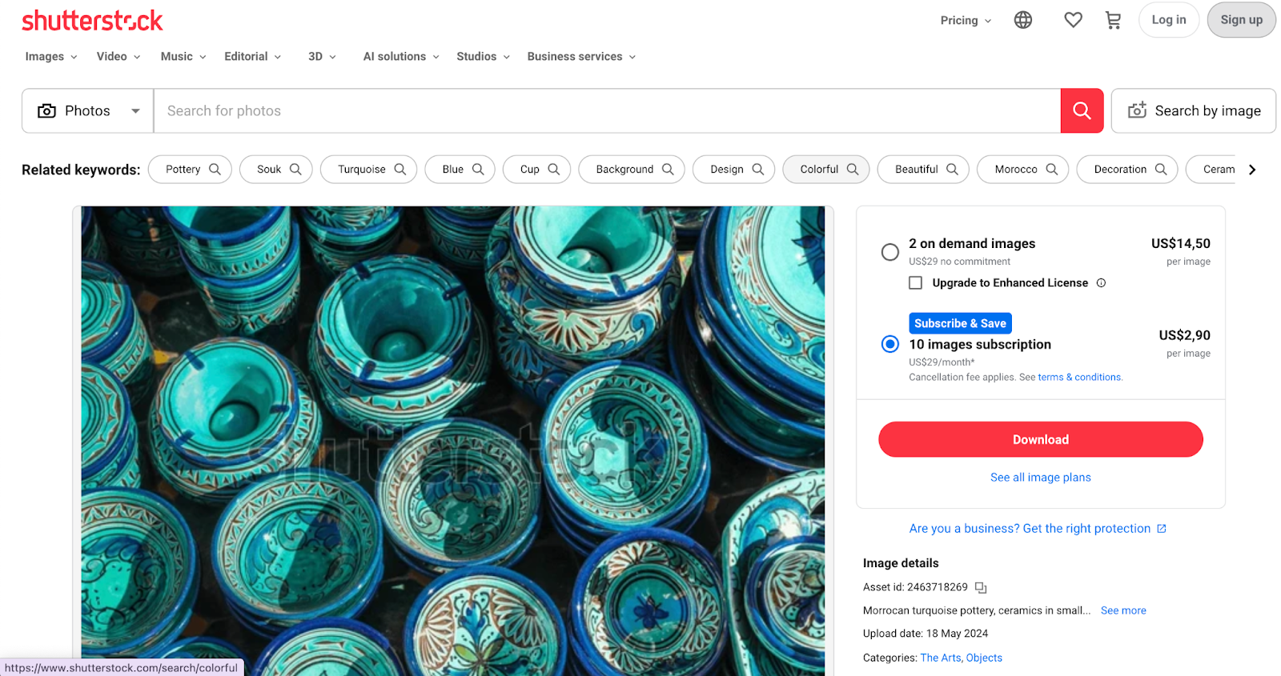The width and height of the screenshot is (1281, 676).
Task: Click the Subscribe & Save badge
Action: (960, 323)
